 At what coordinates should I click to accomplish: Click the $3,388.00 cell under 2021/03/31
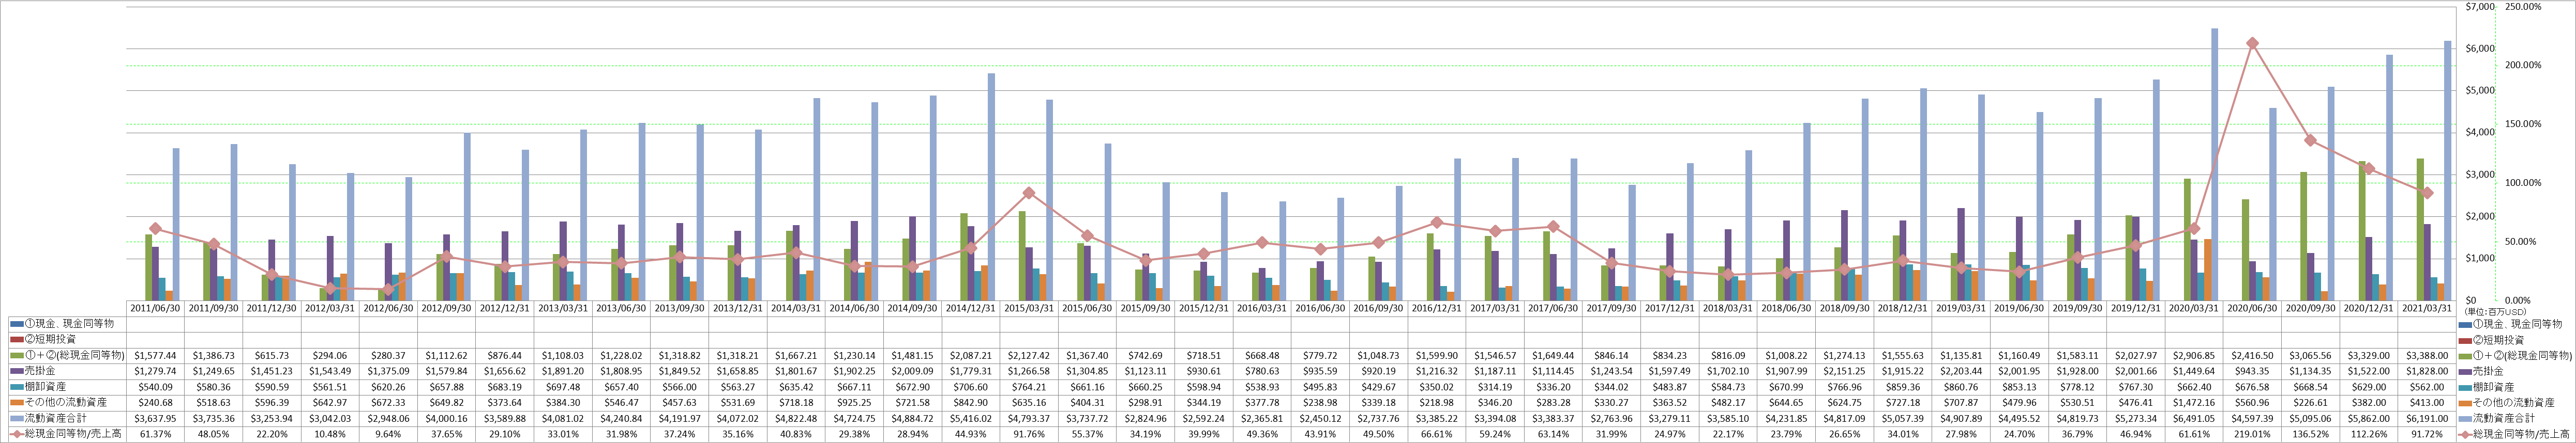click(2427, 355)
